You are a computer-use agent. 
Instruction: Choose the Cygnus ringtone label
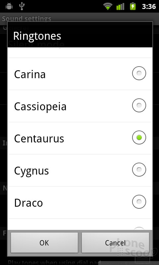point(31,171)
